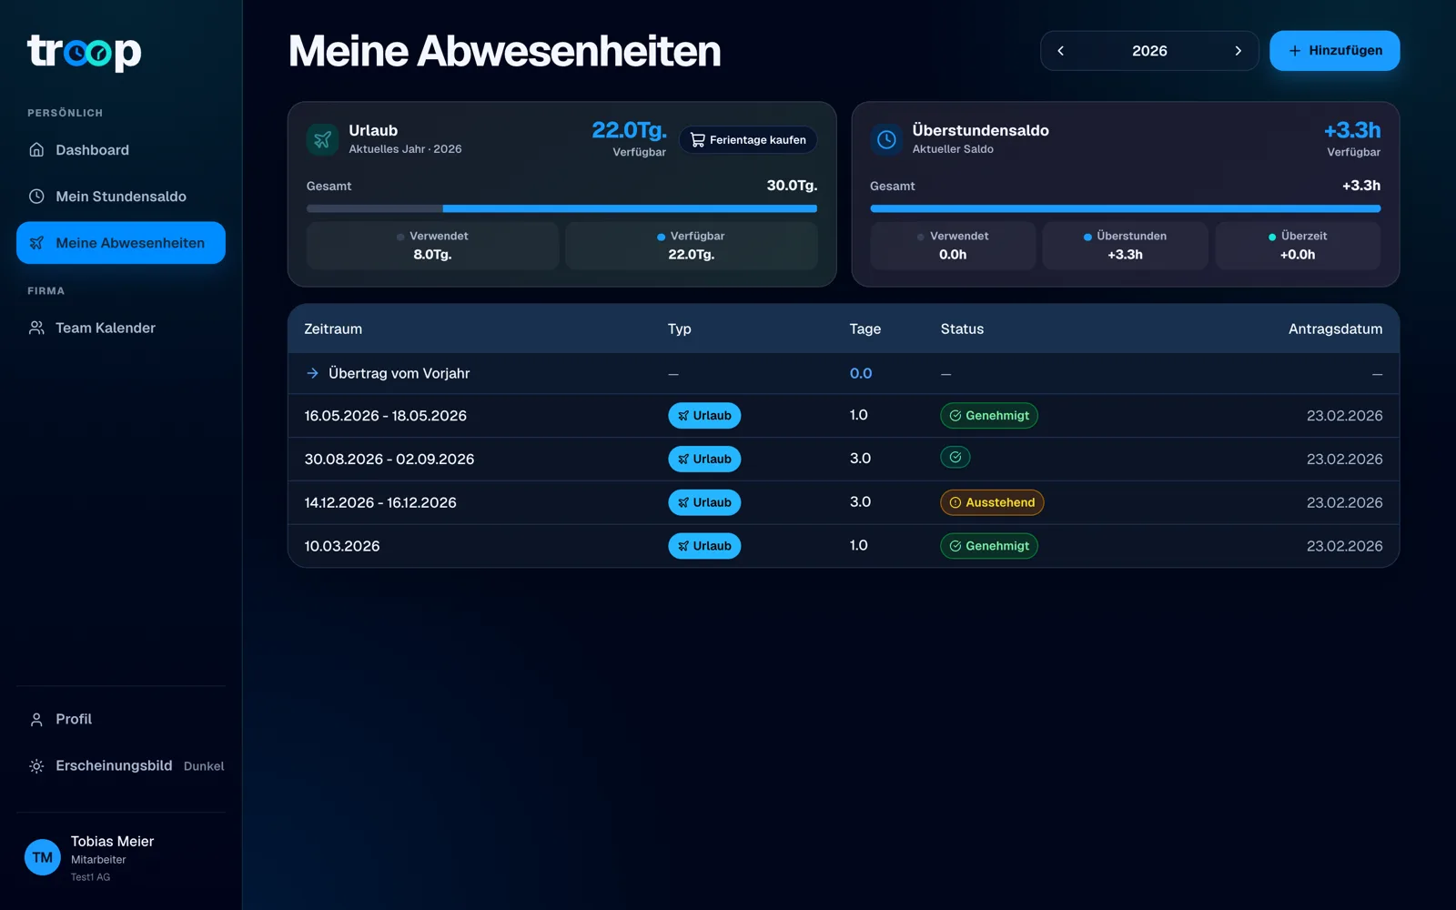Click the troop logo

pyautogui.click(x=85, y=52)
